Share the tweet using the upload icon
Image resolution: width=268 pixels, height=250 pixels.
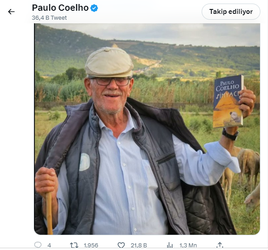(220, 245)
